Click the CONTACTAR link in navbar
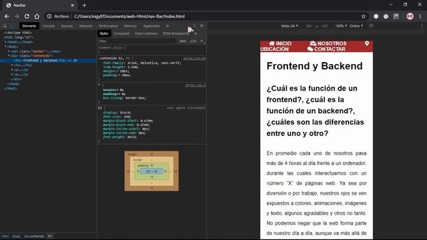Viewport: 427px width, 240px height. [x=326, y=49]
